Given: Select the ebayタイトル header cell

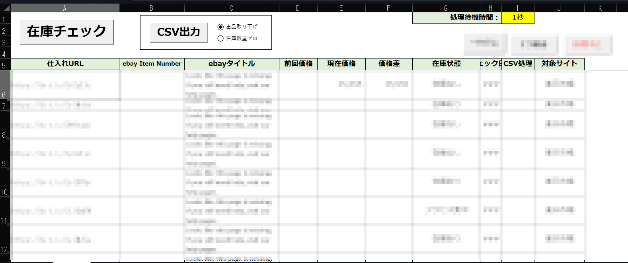Looking at the screenshot, I should pyautogui.click(x=232, y=64).
